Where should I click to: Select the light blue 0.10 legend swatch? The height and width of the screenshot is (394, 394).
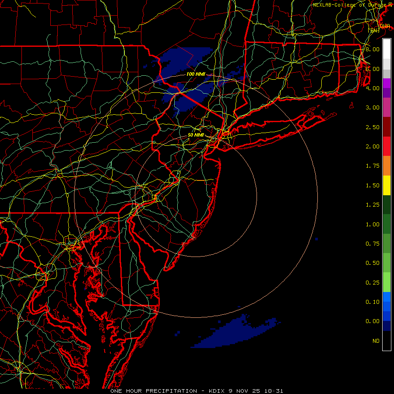pos(387,297)
